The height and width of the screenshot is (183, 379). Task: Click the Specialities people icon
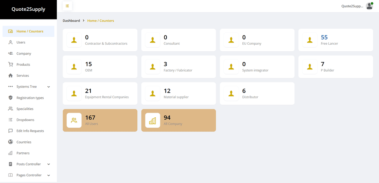click(10, 109)
